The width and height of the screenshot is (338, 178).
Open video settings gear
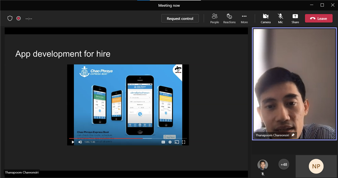tap(170, 142)
